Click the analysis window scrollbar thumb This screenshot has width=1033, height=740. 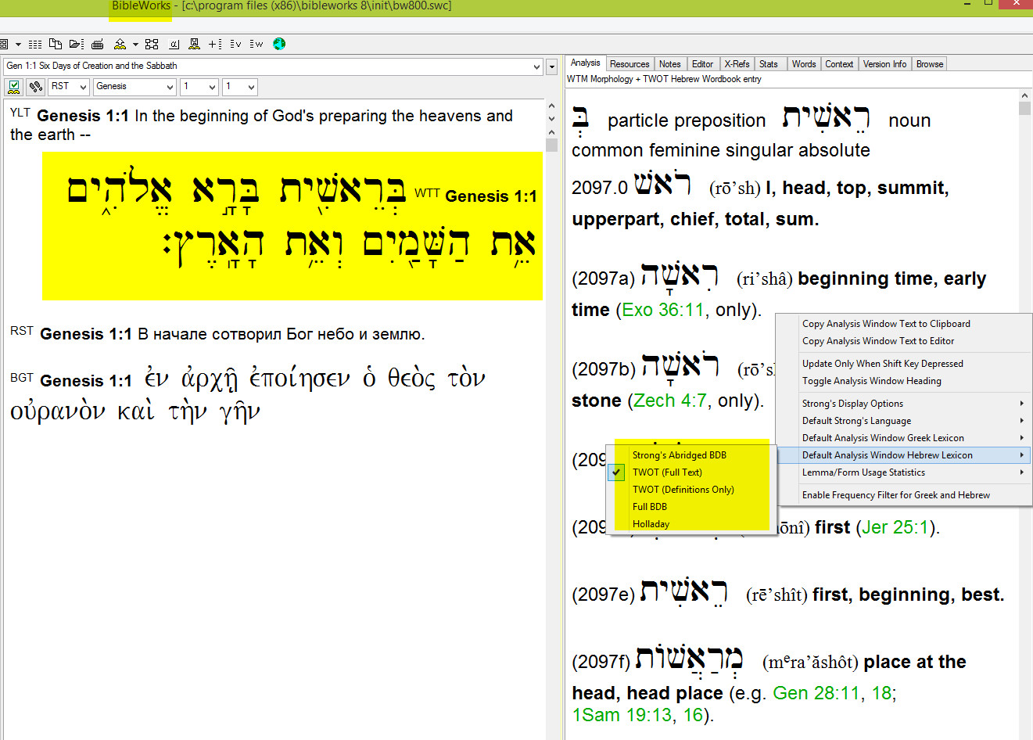[1025, 109]
